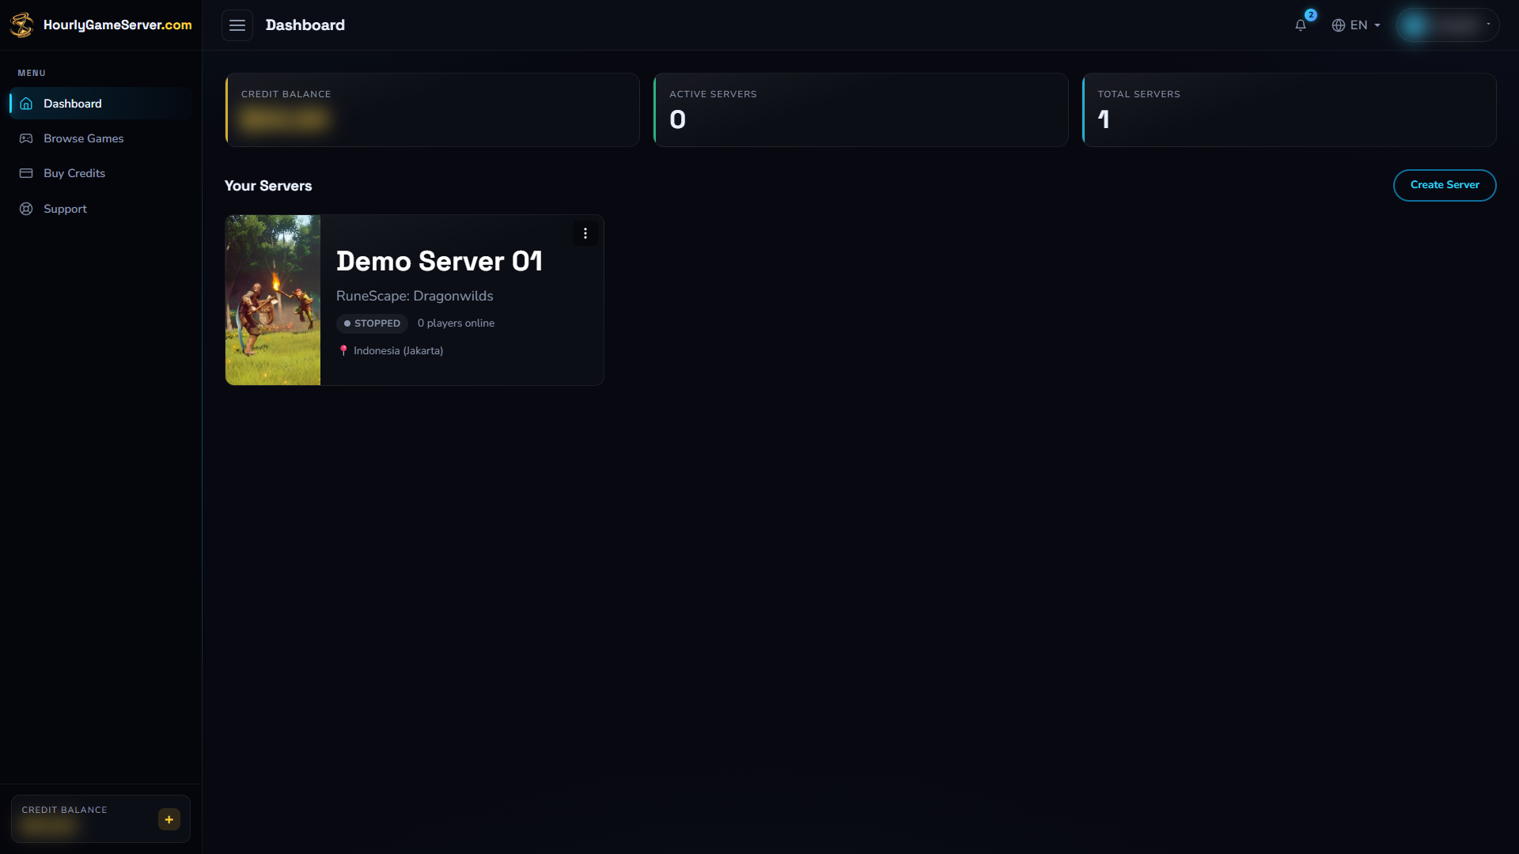Open Buy Credits page

[100, 173]
